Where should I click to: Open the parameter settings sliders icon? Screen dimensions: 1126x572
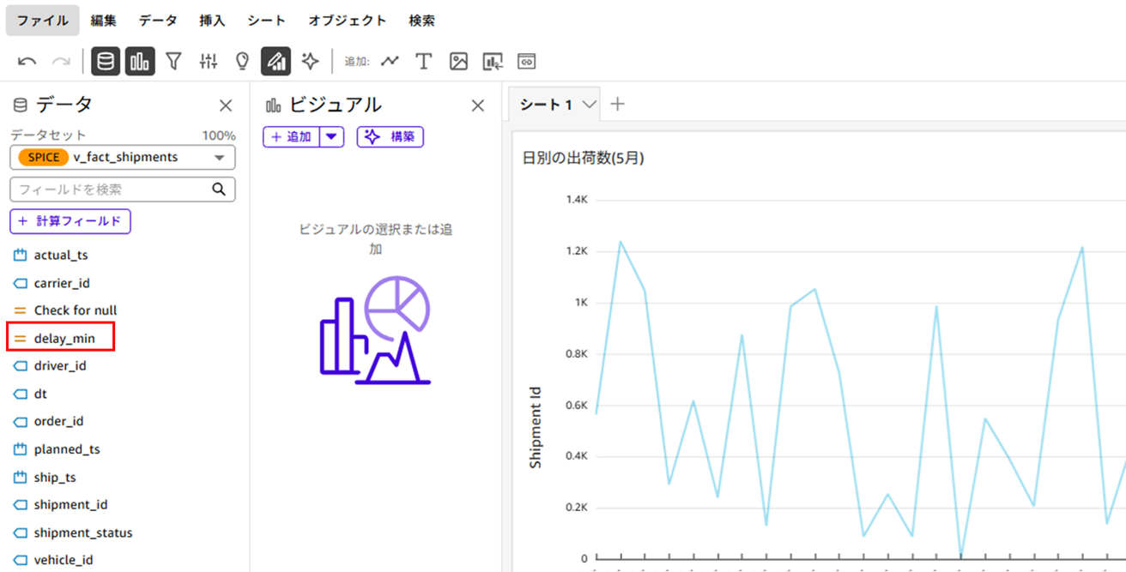pyautogui.click(x=207, y=61)
